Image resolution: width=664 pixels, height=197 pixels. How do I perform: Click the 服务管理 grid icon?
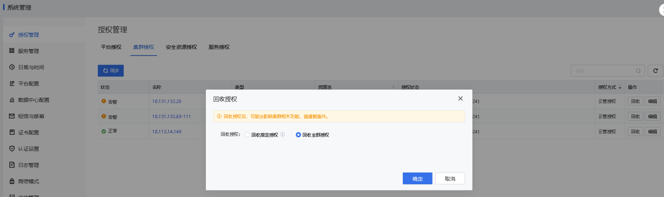pos(12,51)
